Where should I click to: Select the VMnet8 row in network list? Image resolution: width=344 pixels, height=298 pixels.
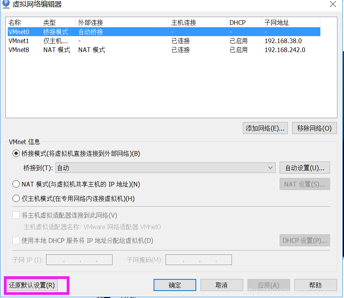[164, 50]
